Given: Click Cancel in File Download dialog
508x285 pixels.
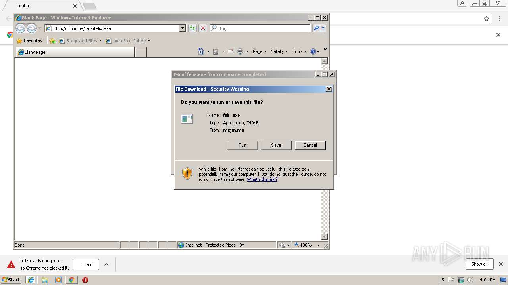Looking at the screenshot, I should tap(310, 145).
